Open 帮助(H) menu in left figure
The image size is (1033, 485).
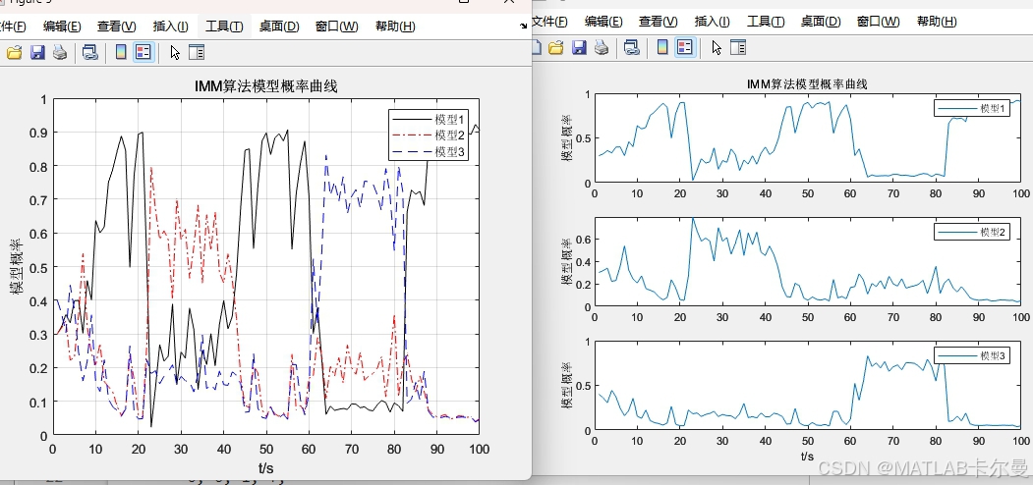click(395, 27)
